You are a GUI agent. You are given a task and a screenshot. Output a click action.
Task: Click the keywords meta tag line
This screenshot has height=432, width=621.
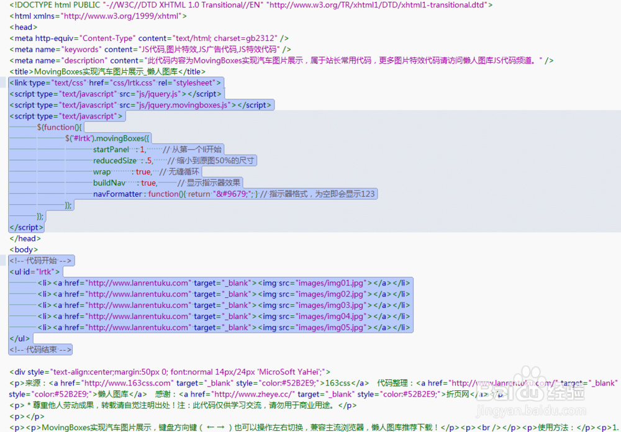(150, 50)
